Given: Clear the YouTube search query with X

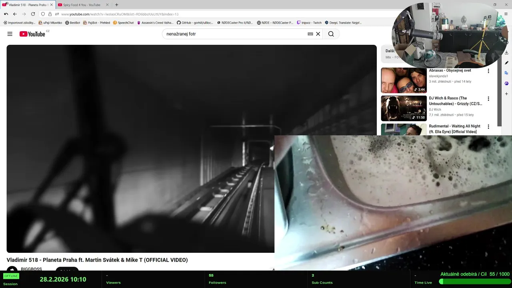Looking at the screenshot, I should (318, 34).
